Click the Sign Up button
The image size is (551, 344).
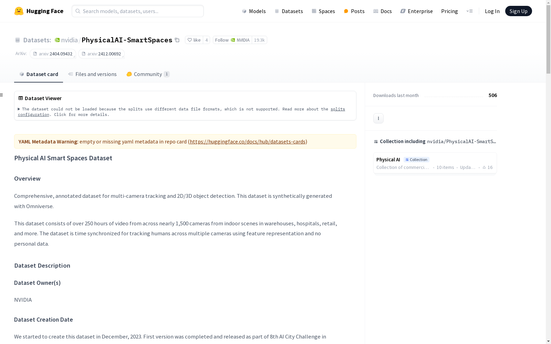click(518, 11)
